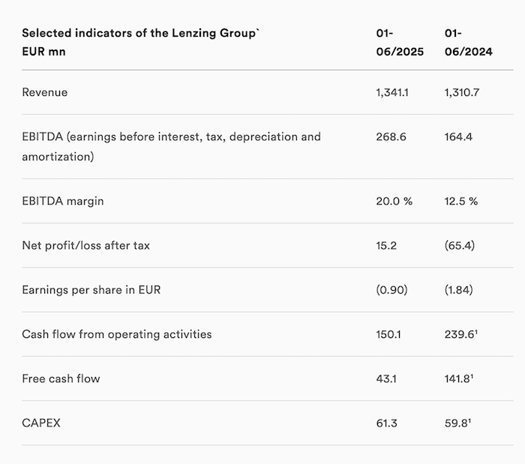Click Earnings per share in EUR label
This screenshot has height=464, width=525.
91,289
